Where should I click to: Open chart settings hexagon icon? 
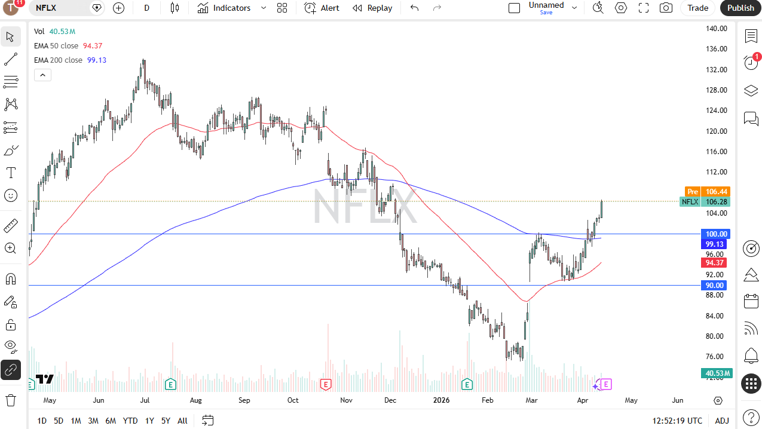click(621, 8)
